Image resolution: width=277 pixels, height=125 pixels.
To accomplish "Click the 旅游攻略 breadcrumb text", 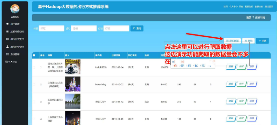I will point(260,18).
